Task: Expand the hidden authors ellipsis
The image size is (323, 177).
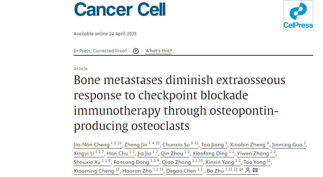Action: point(204,171)
